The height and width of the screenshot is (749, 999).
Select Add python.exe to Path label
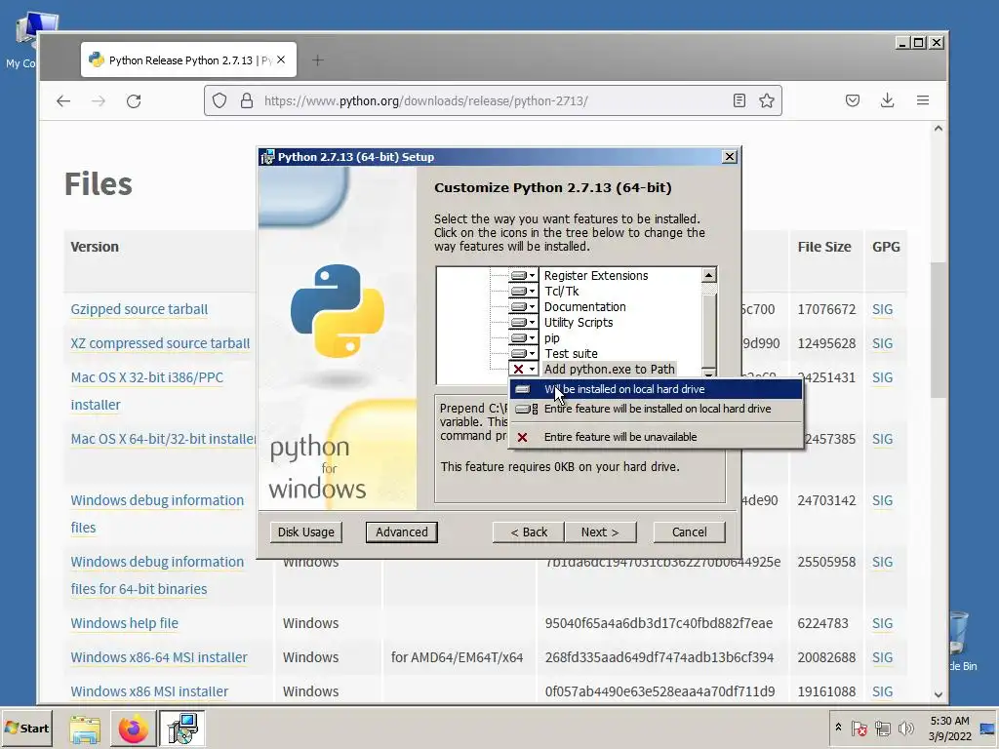609,370
